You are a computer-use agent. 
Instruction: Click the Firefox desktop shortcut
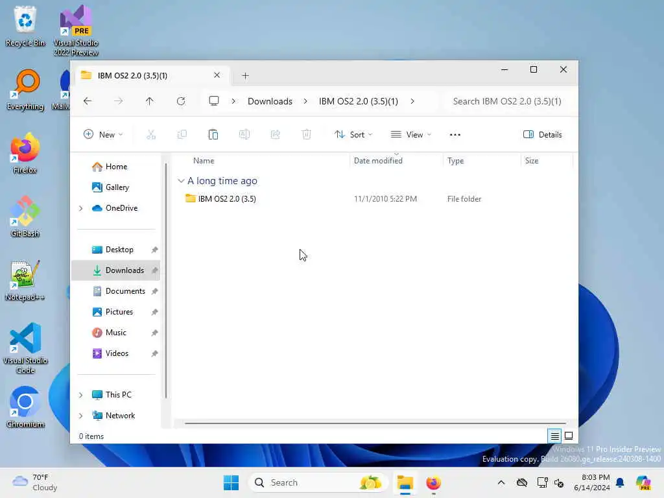click(25, 153)
